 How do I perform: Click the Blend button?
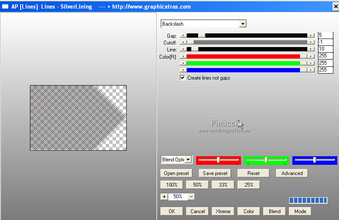[x=274, y=211]
